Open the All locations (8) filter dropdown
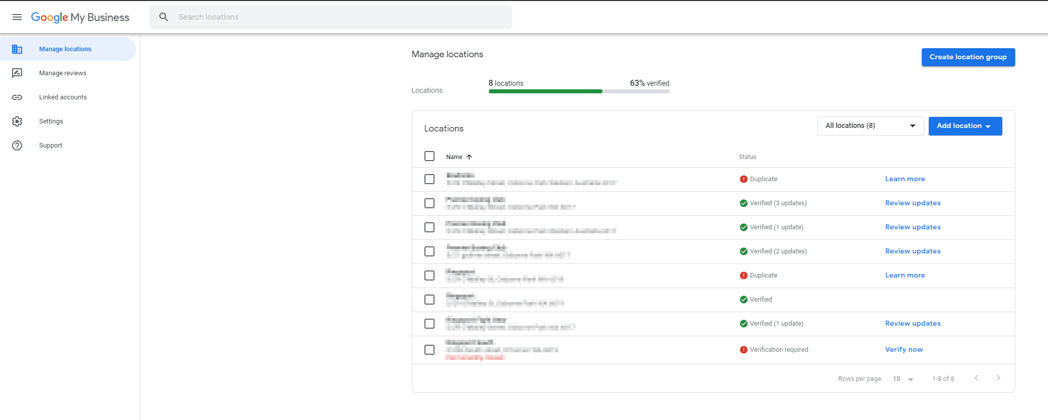 870,126
